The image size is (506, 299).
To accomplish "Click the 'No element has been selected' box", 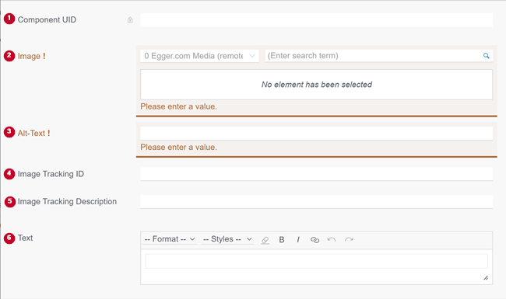I will point(316,85).
